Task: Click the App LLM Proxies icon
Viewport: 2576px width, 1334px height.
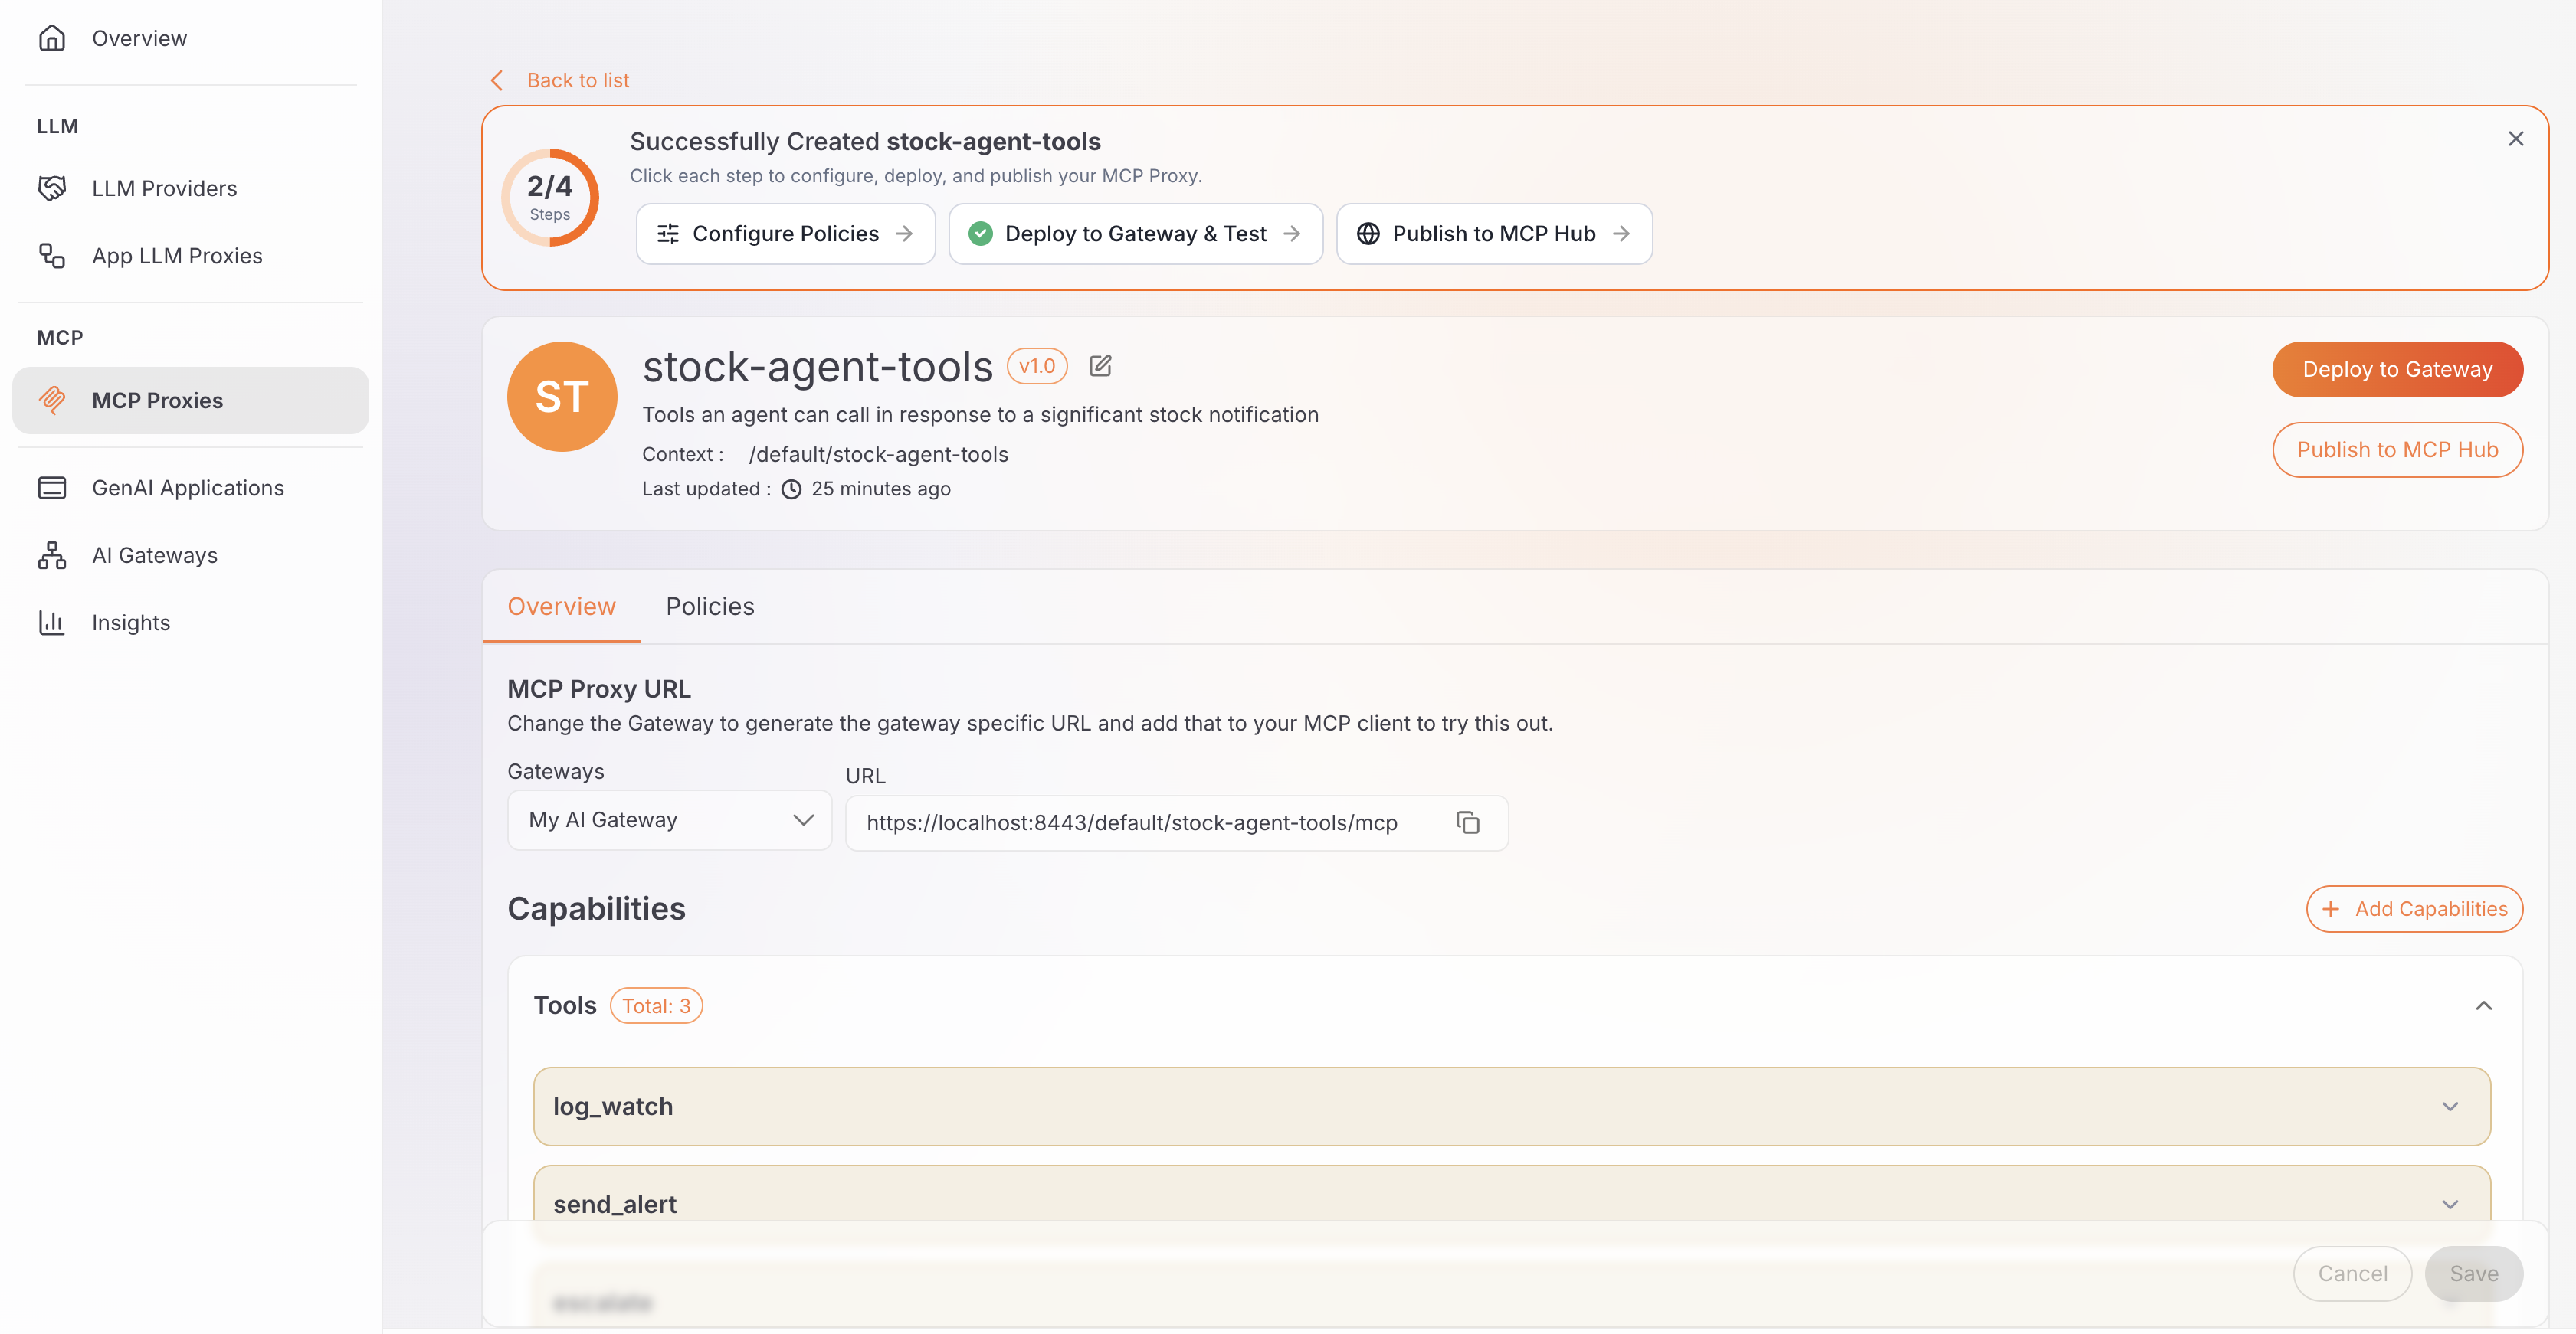Action: tap(52, 256)
